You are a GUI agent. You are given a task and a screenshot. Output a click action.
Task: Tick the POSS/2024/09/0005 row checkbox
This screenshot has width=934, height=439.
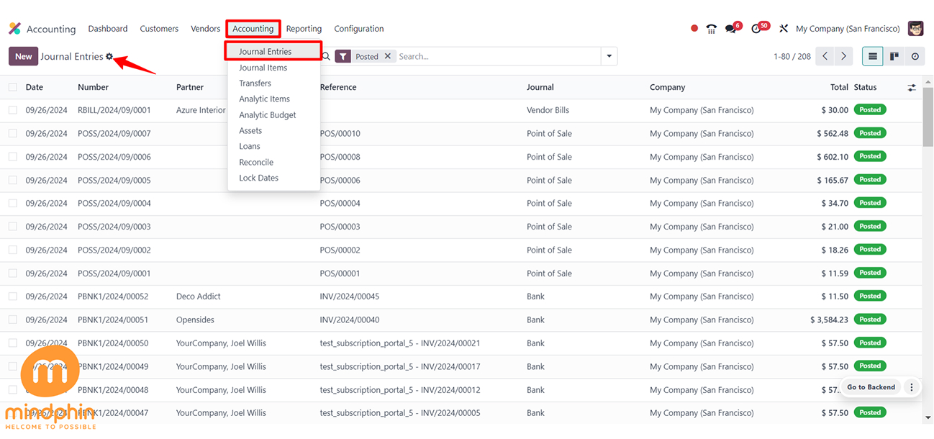pyautogui.click(x=13, y=180)
